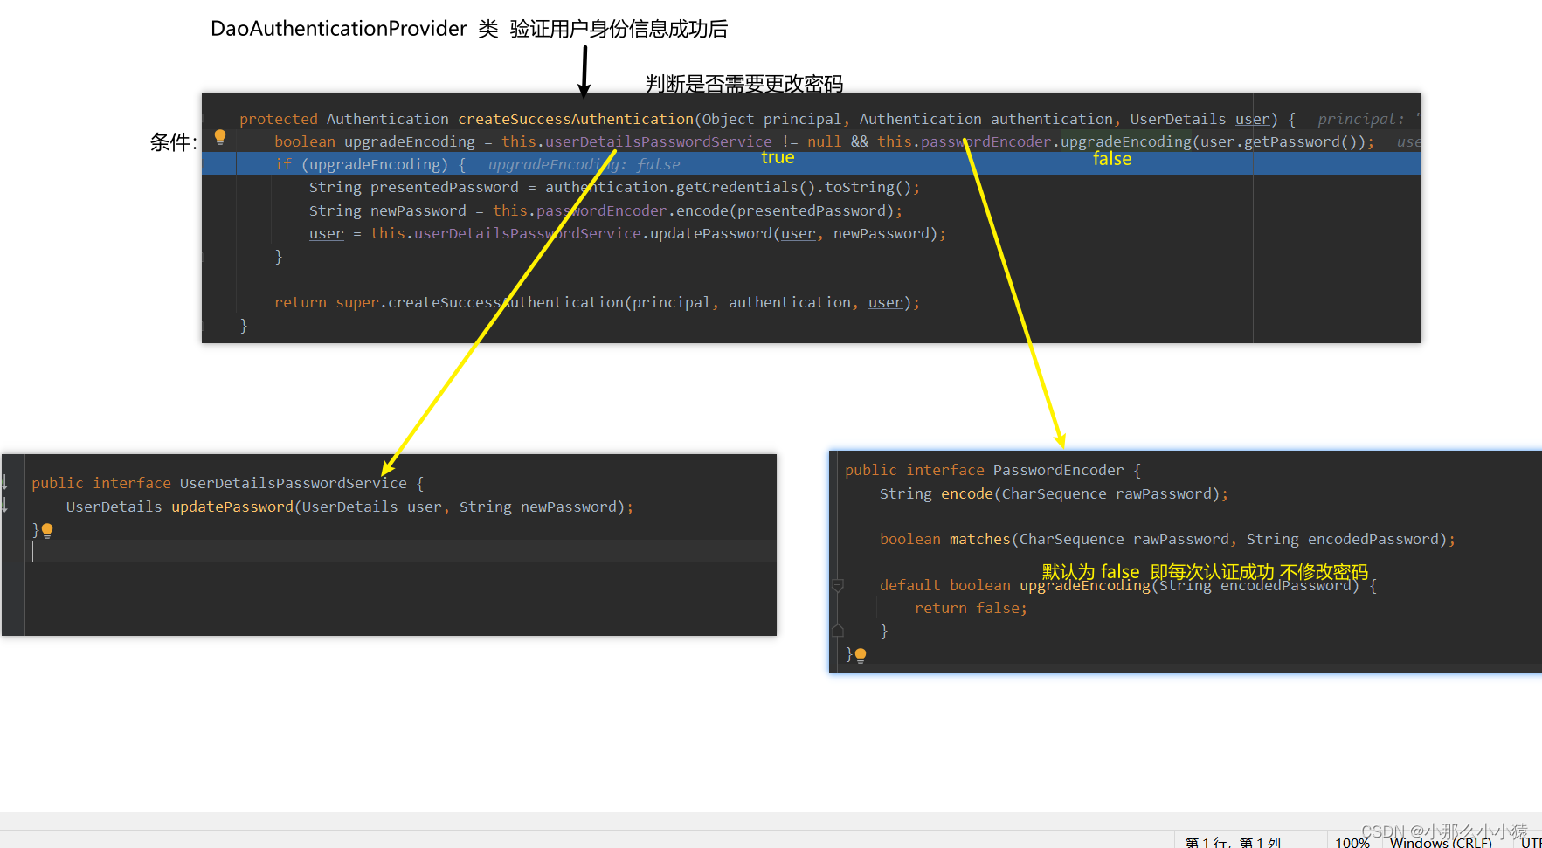Click 'PasswordEncoder' interface name
1542x848 pixels.
pyautogui.click(x=1058, y=470)
